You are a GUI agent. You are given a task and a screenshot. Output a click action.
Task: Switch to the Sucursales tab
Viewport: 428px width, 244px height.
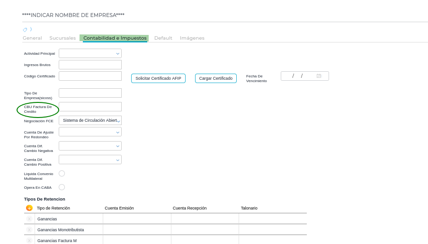[x=62, y=38]
